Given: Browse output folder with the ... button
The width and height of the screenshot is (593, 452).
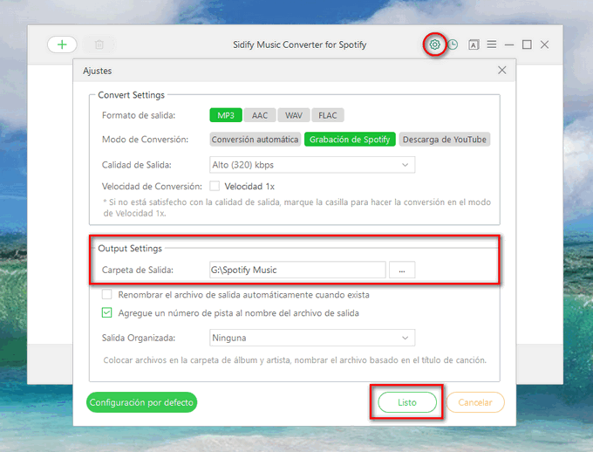Looking at the screenshot, I should tap(402, 270).
